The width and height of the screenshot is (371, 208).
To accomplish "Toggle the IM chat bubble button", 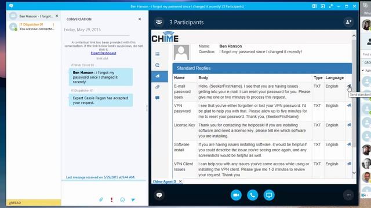I will click(x=159, y=195).
